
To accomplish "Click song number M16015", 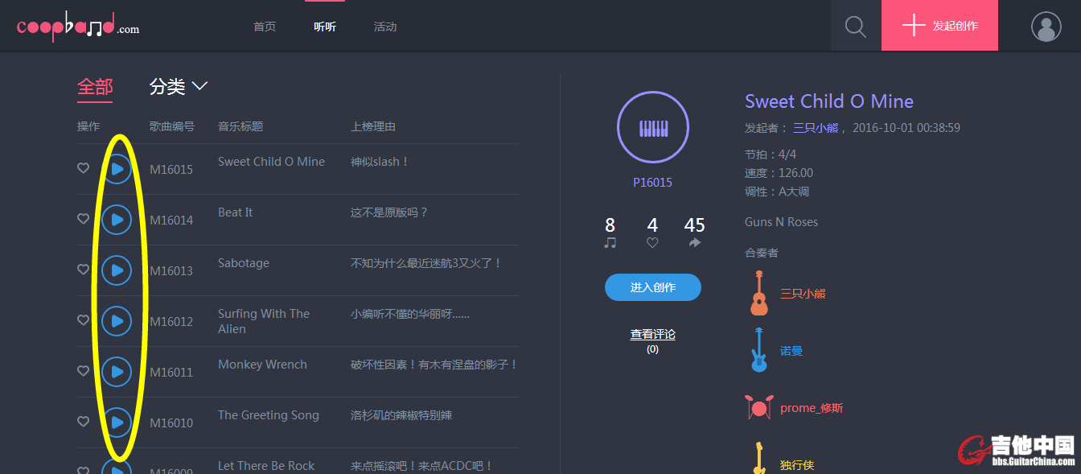I will [x=171, y=170].
